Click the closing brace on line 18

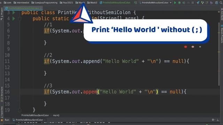tap(45, 104)
